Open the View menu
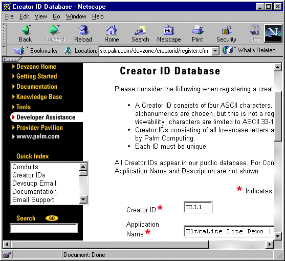Image resolution: width=285 pixels, height=261 pixels. tap(41, 16)
